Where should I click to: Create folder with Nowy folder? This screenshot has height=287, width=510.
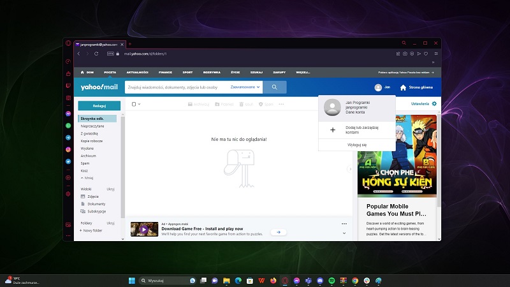pyautogui.click(x=91, y=230)
